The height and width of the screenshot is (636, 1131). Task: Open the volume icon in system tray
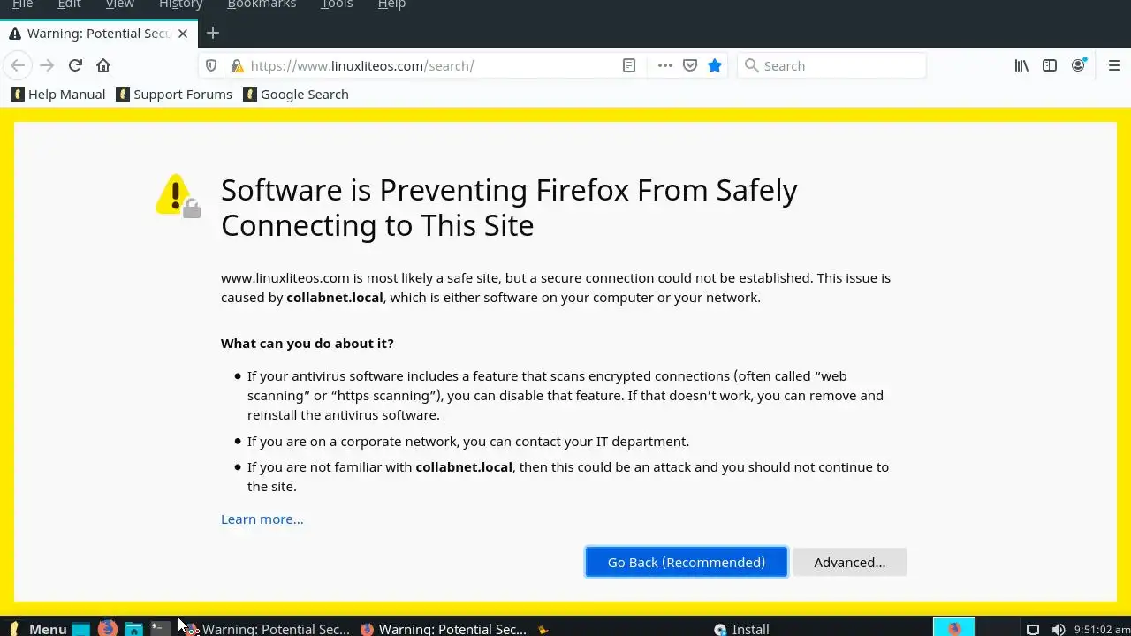pyautogui.click(x=1058, y=629)
